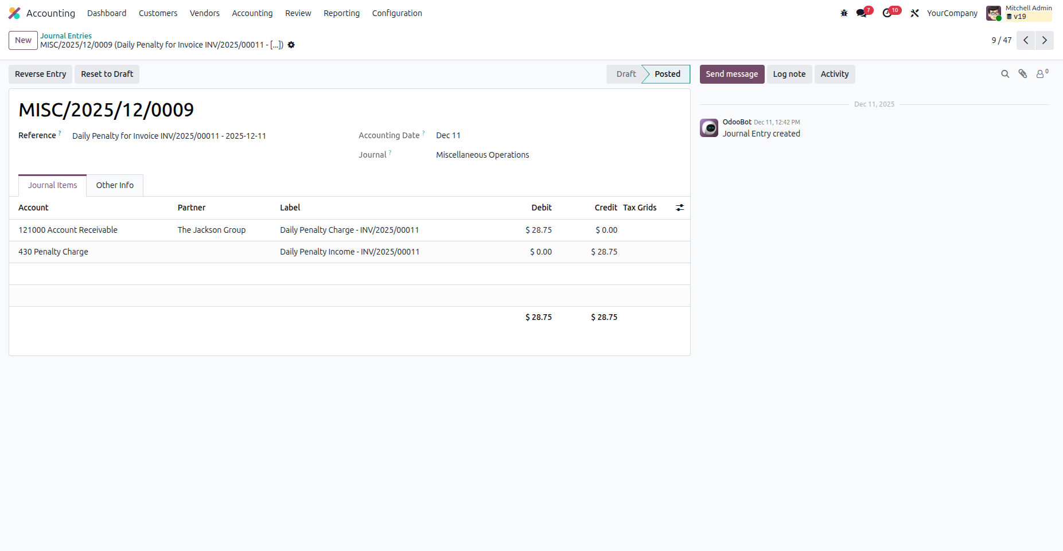This screenshot has height=551, width=1063.
Task: Open the Reporting menu
Action: click(341, 13)
